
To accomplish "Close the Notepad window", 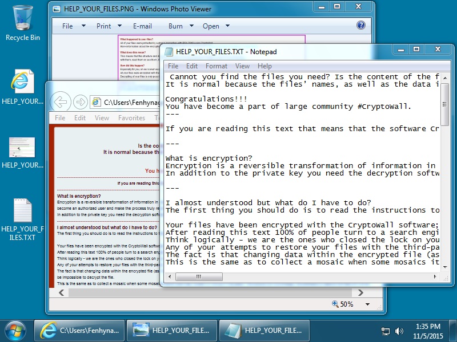I will (x=438, y=50).
